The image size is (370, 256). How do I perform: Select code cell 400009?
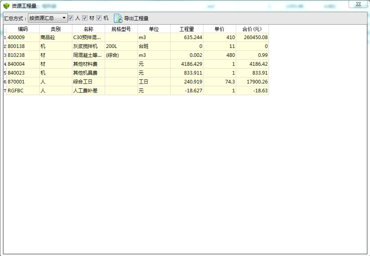[23, 37]
